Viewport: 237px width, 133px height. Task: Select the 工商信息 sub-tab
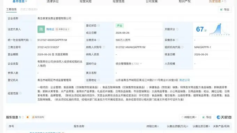[12, 9]
